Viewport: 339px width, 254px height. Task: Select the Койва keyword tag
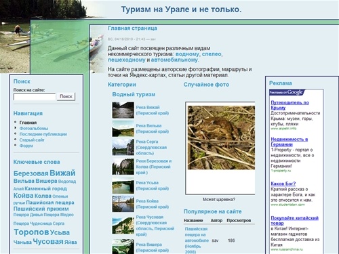[24, 196]
